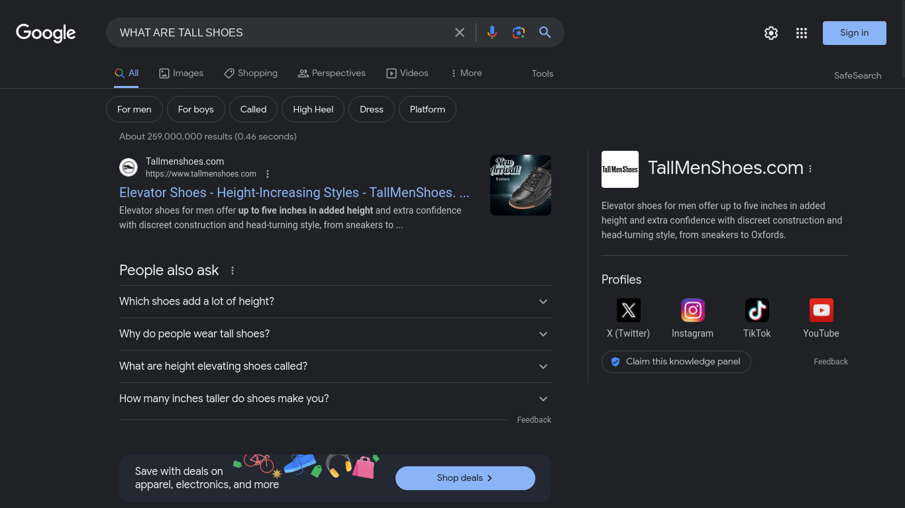Select the All results tab
The image size is (905, 508).
(127, 73)
